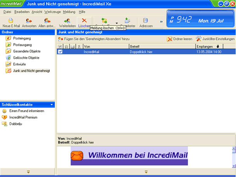The width and height of the screenshot is (236, 177).
Task: Click the preview scrollbar down arrow
Action: [234, 166]
